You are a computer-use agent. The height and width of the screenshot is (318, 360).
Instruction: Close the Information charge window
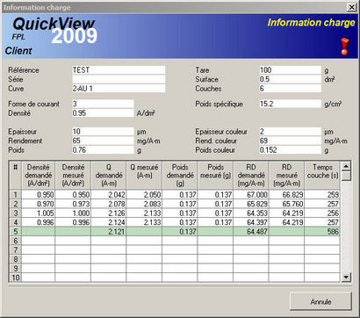point(351,7)
